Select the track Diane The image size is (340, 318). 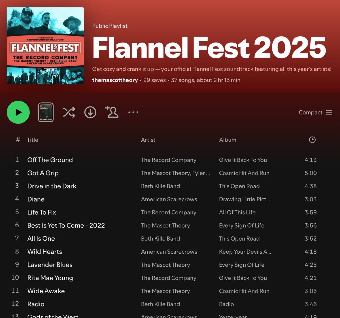36,199
